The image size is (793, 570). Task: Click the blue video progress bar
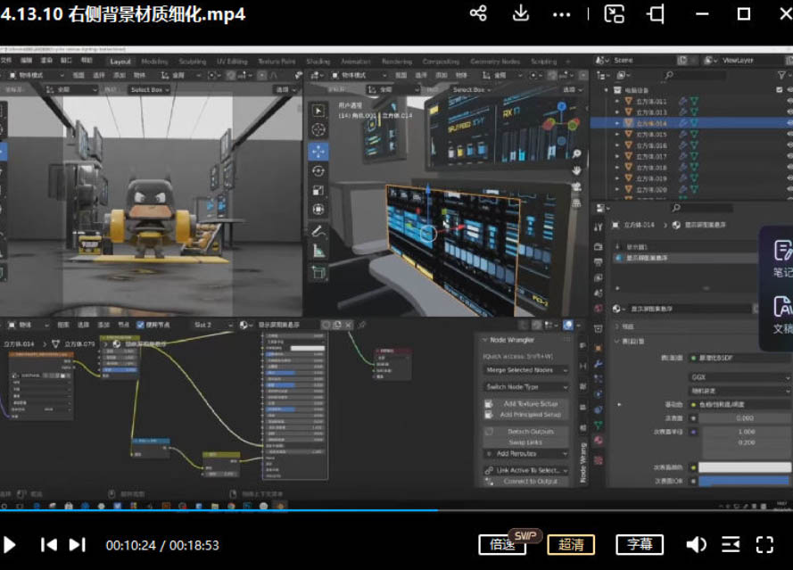[219, 510]
